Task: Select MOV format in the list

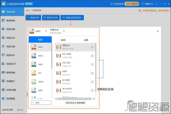Action: pos(40,56)
